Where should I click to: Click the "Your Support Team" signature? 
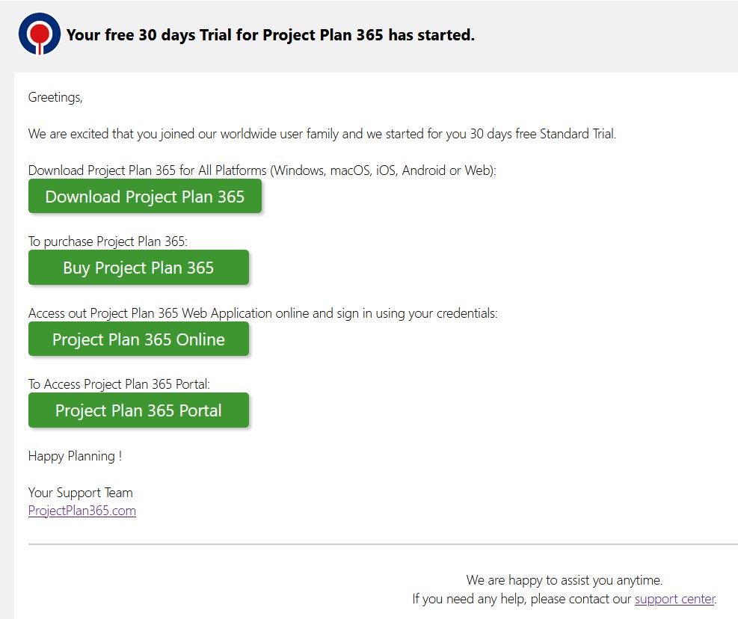coord(80,493)
